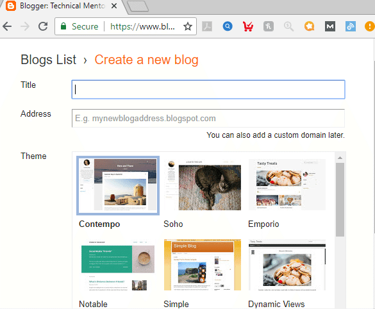Click the Address field label
Image resolution: width=375 pixels, height=309 pixels.
pyautogui.click(x=36, y=113)
